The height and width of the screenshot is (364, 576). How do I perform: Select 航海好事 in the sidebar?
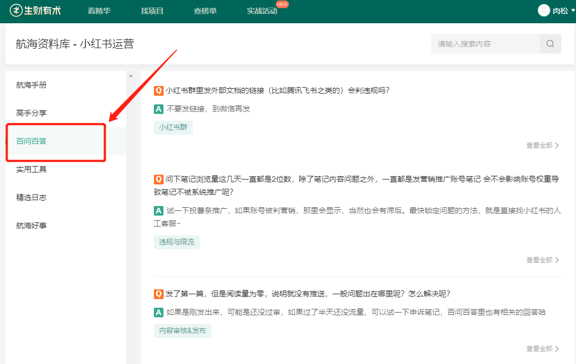click(31, 226)
